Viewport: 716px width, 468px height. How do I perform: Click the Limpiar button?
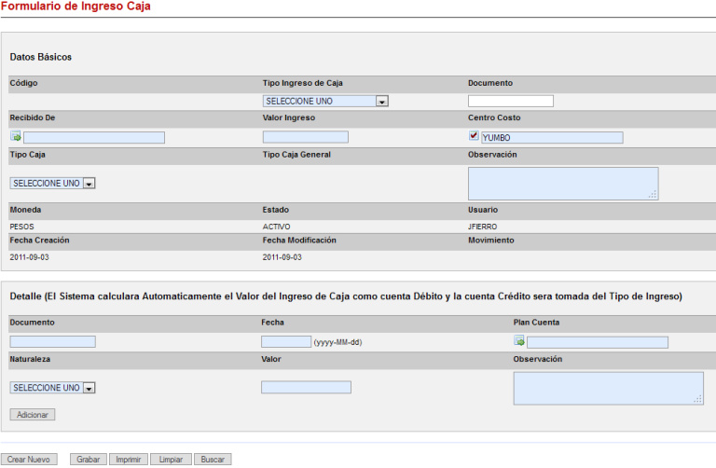pos(171,460)
